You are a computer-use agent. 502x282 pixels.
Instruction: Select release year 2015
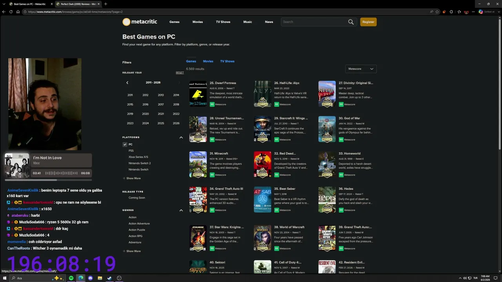tap(130, 105)
